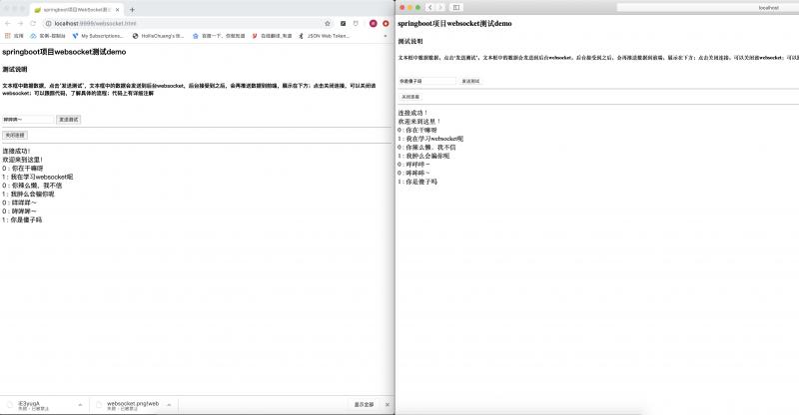The height and width of the screenshot is (415, 799).
Task: Go back with Chrome's back arrow
Action: coord(8,23)
